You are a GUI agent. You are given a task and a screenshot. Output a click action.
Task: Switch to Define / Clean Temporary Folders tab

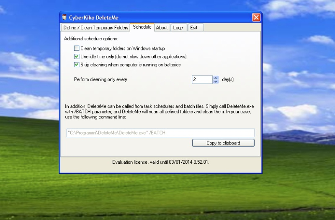(x=95, y=28)
